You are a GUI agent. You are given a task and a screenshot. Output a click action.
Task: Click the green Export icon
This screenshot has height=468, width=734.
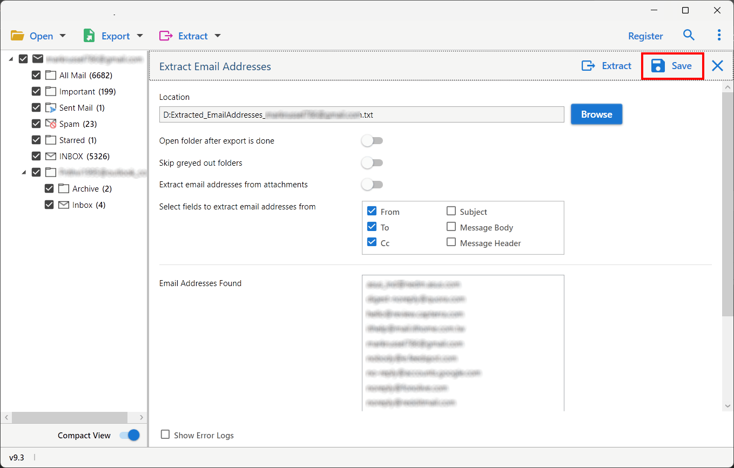coord(89,36)
